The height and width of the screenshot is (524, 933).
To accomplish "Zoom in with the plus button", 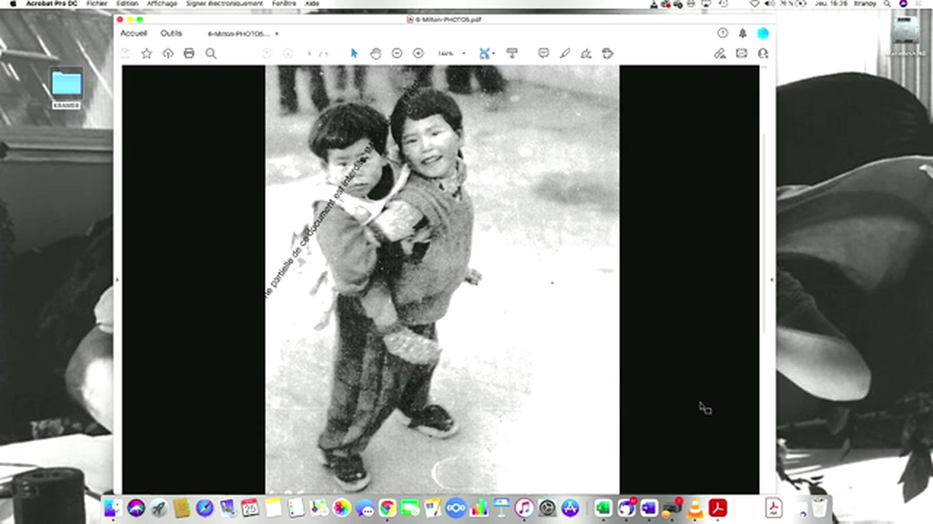I will (x=418, y=53).
